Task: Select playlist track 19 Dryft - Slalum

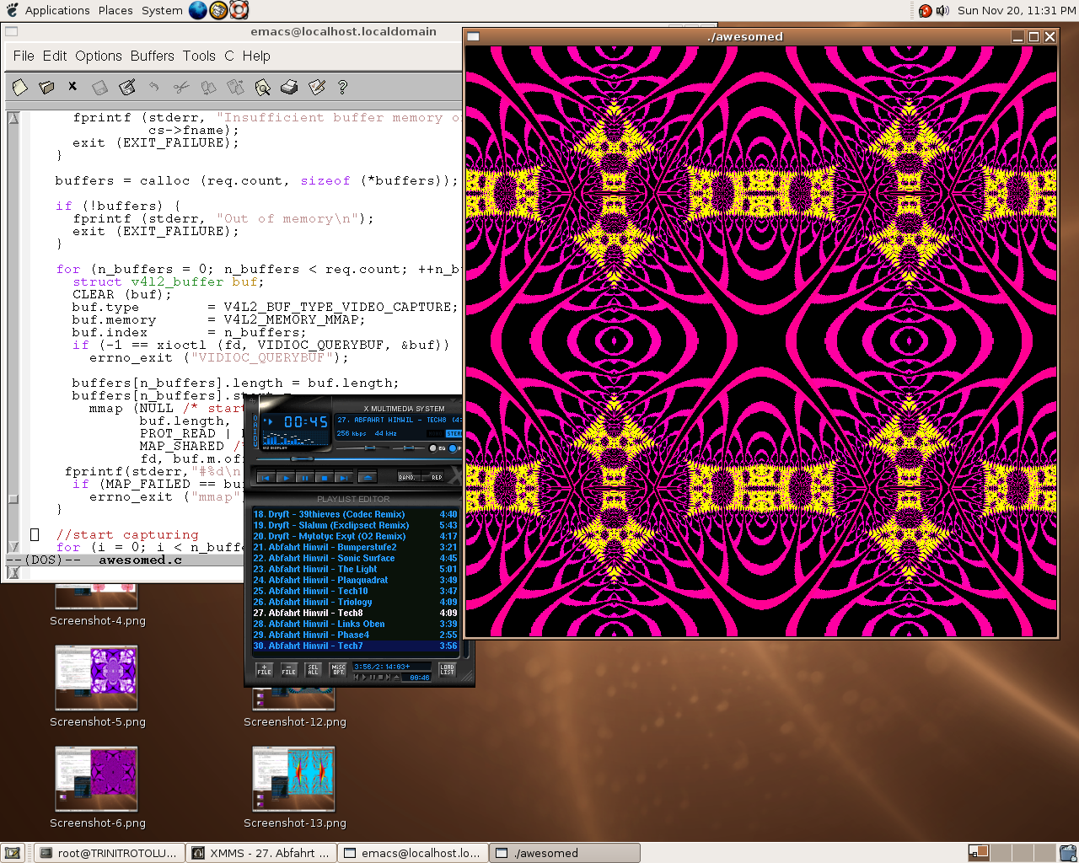Action: tap(355, 525)
